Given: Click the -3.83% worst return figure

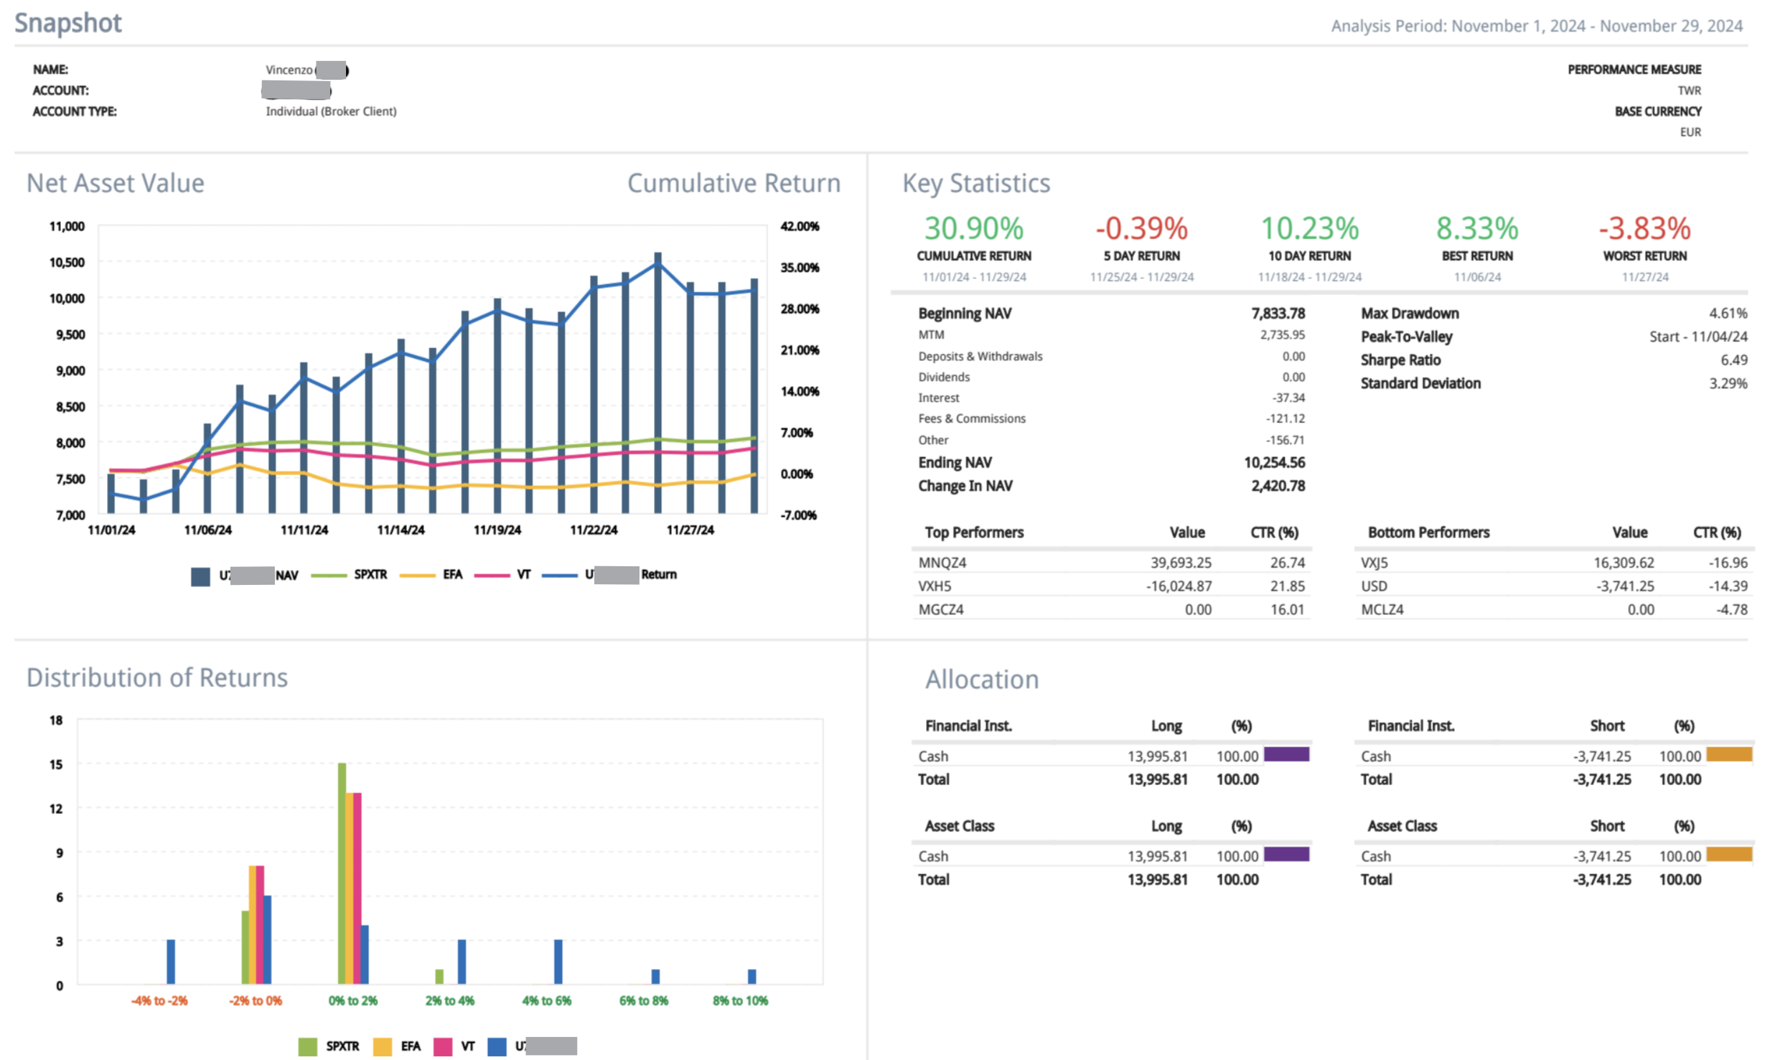Looking at the screenshot, I should 1644,229.
